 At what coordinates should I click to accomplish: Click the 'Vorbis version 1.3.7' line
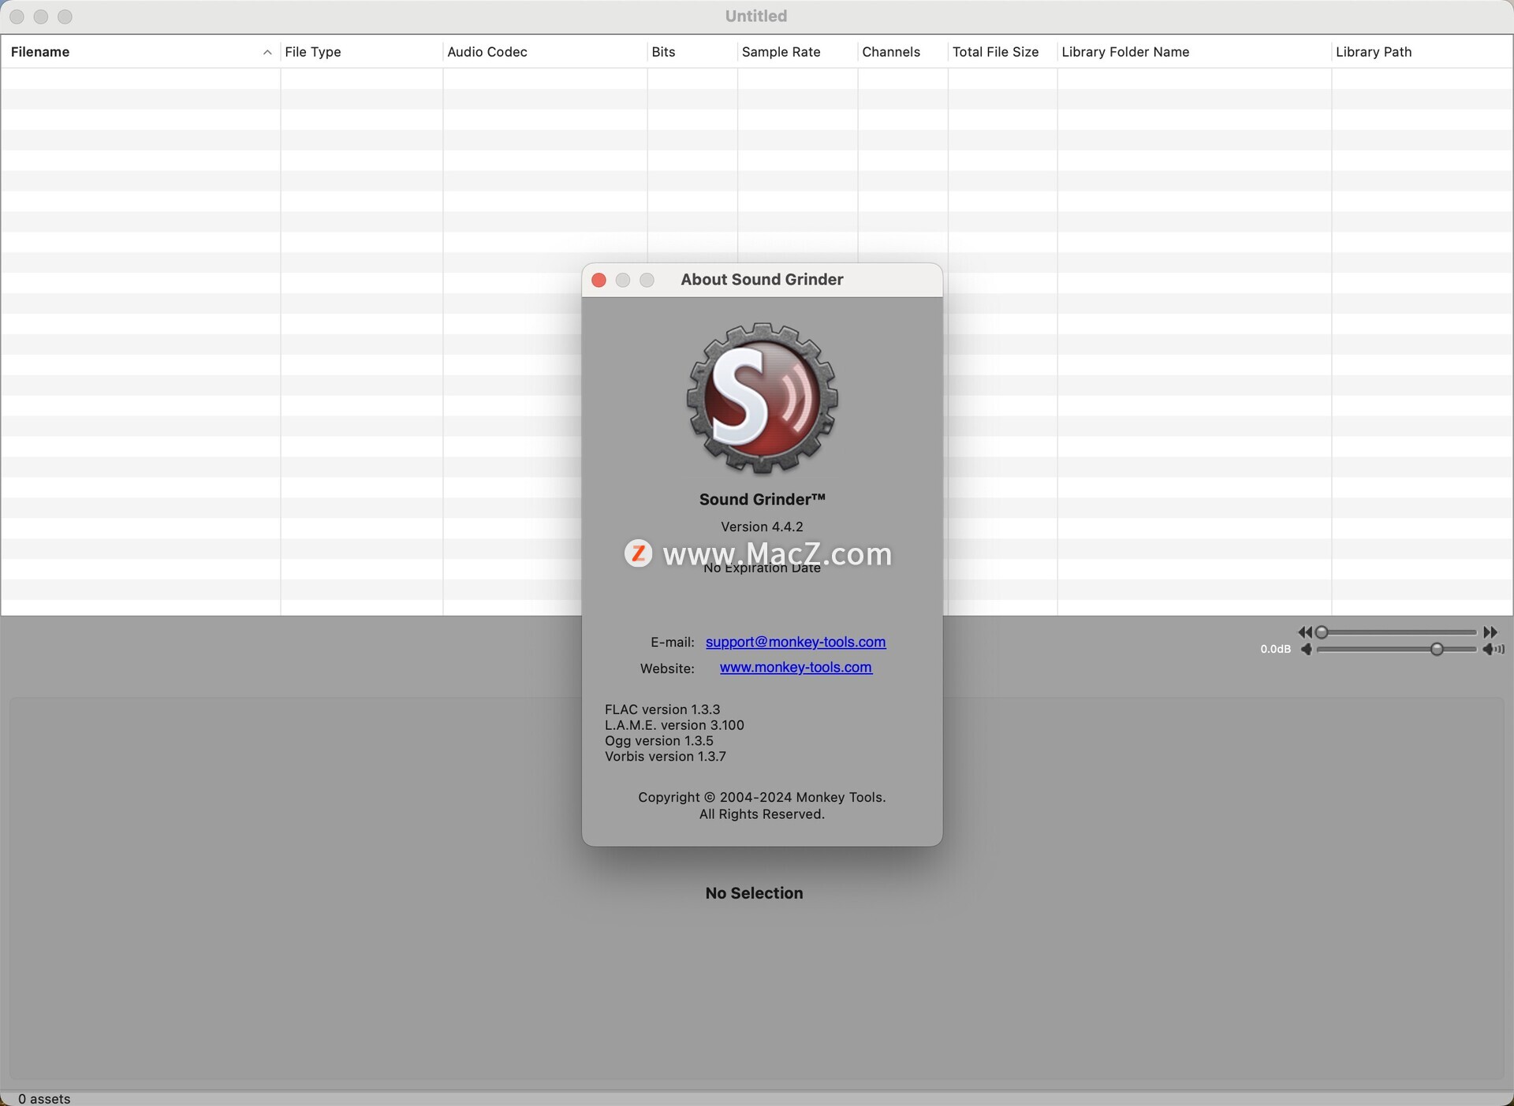(666, 757)
